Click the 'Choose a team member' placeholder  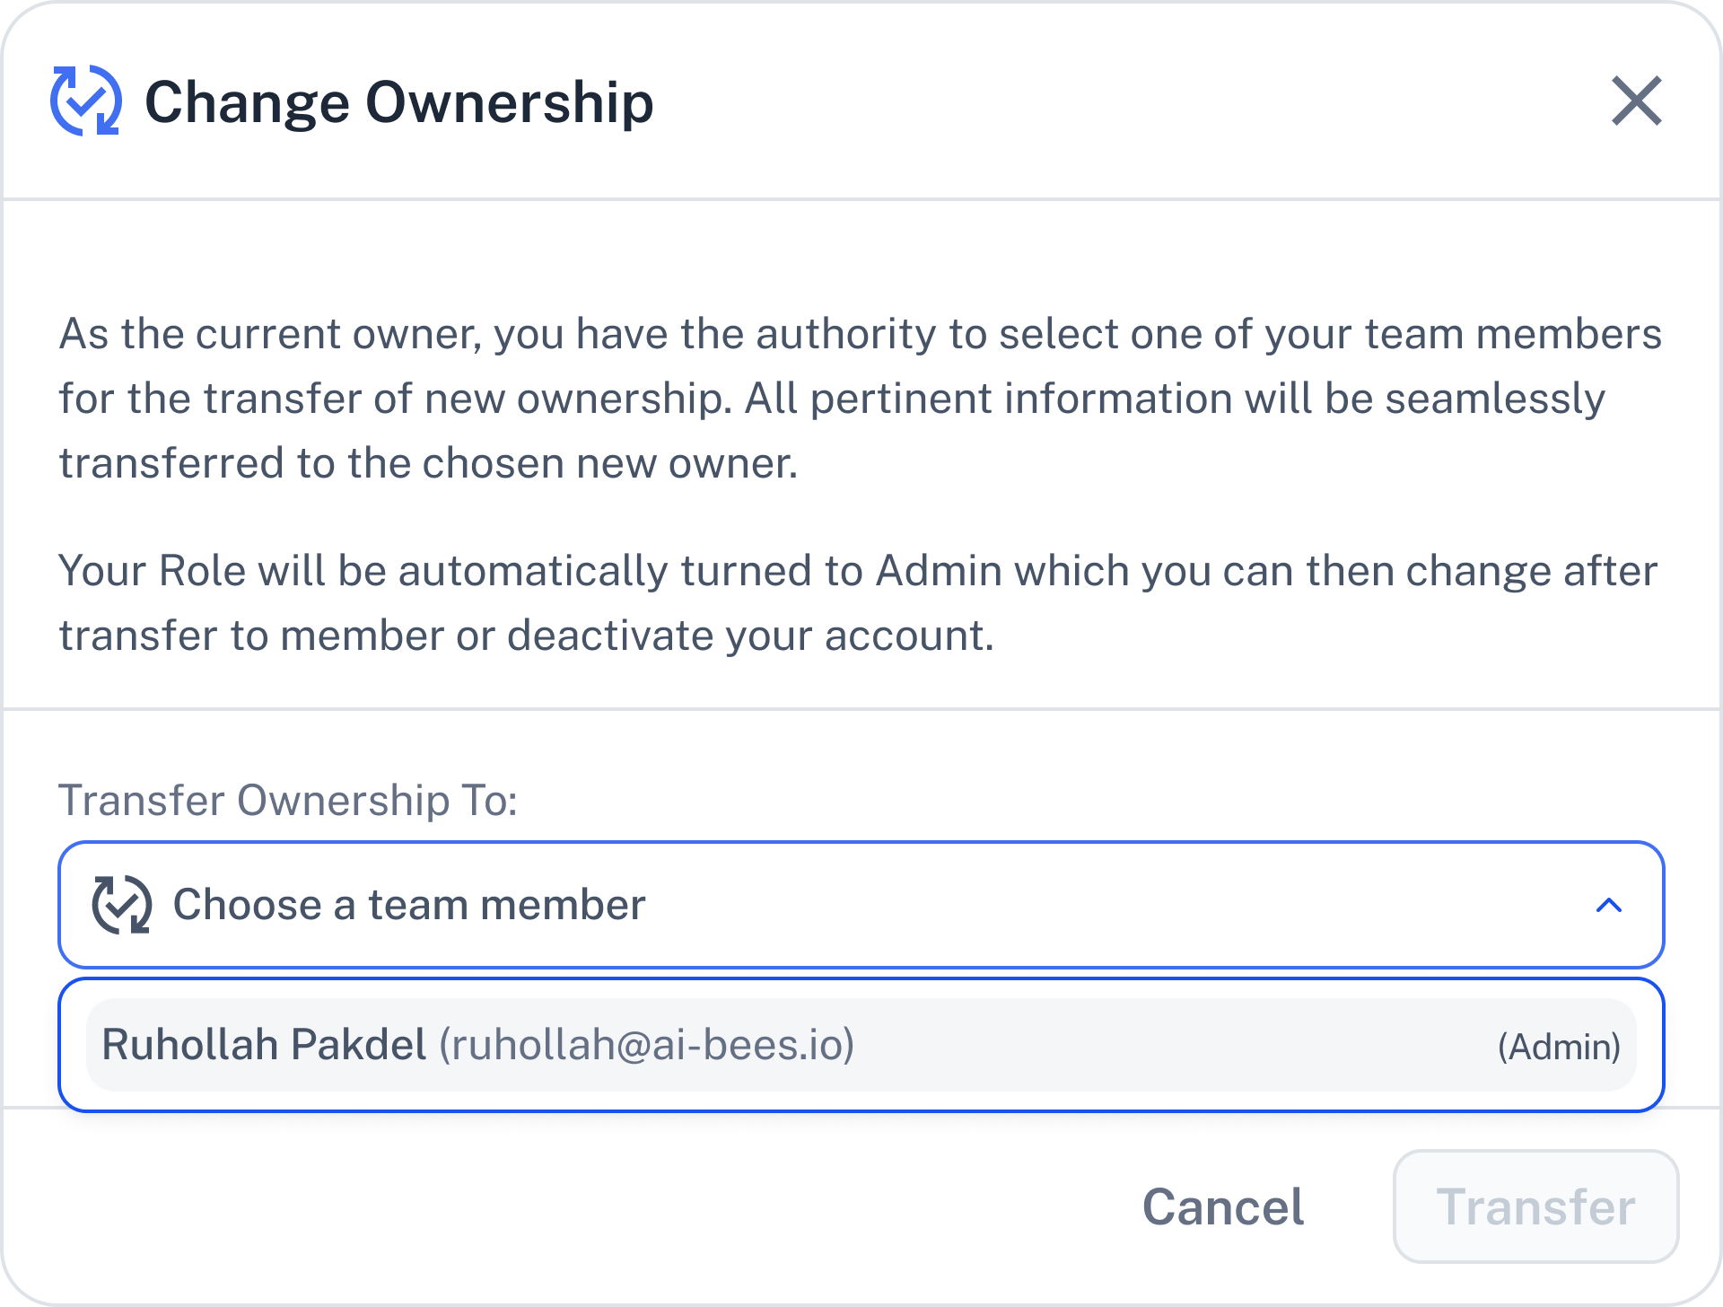pyautogui.click(x=409, y=904)
